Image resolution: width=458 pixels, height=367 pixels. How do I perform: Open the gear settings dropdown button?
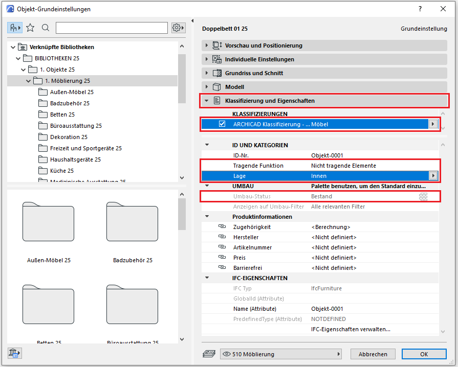[178, 28]
